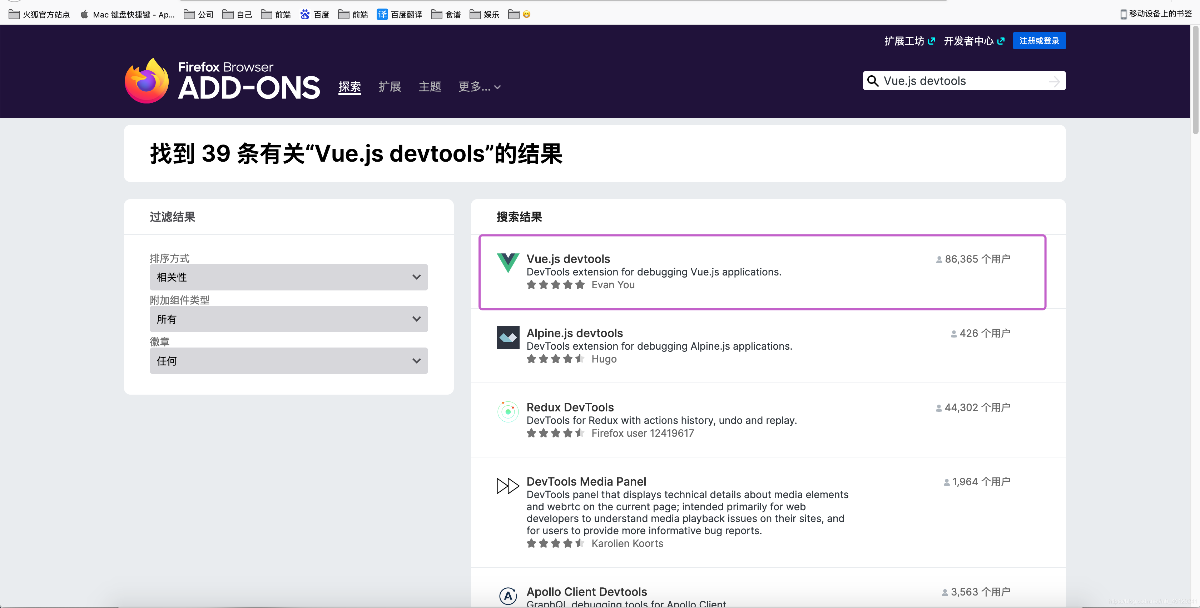Open the 百度 paw bookmark

(x=315, y=14)
